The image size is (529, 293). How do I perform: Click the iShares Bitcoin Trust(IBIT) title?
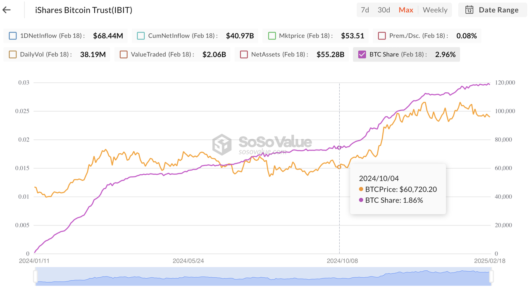84,10
